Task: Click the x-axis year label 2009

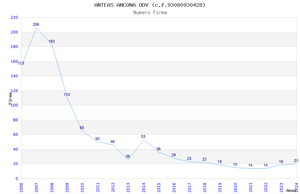Action: [67, 188]
